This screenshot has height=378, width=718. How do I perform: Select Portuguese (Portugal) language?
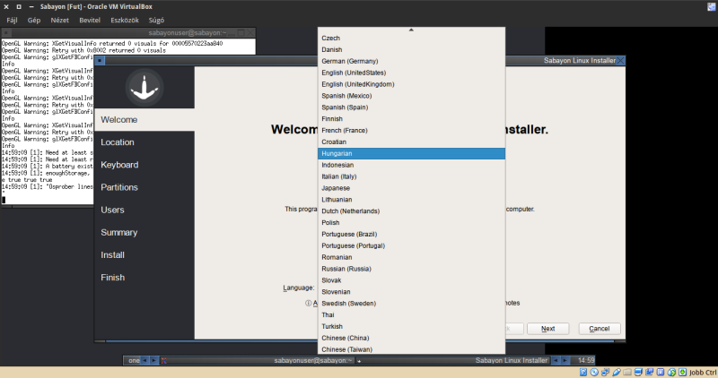411,246
